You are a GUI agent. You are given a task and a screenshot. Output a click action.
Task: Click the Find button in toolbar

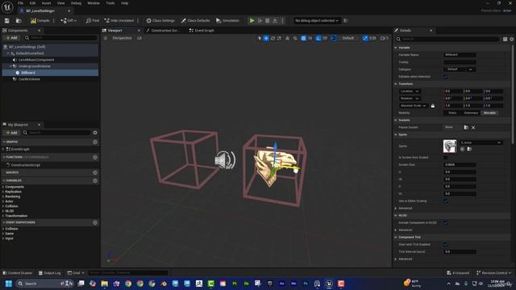[93, 20]
